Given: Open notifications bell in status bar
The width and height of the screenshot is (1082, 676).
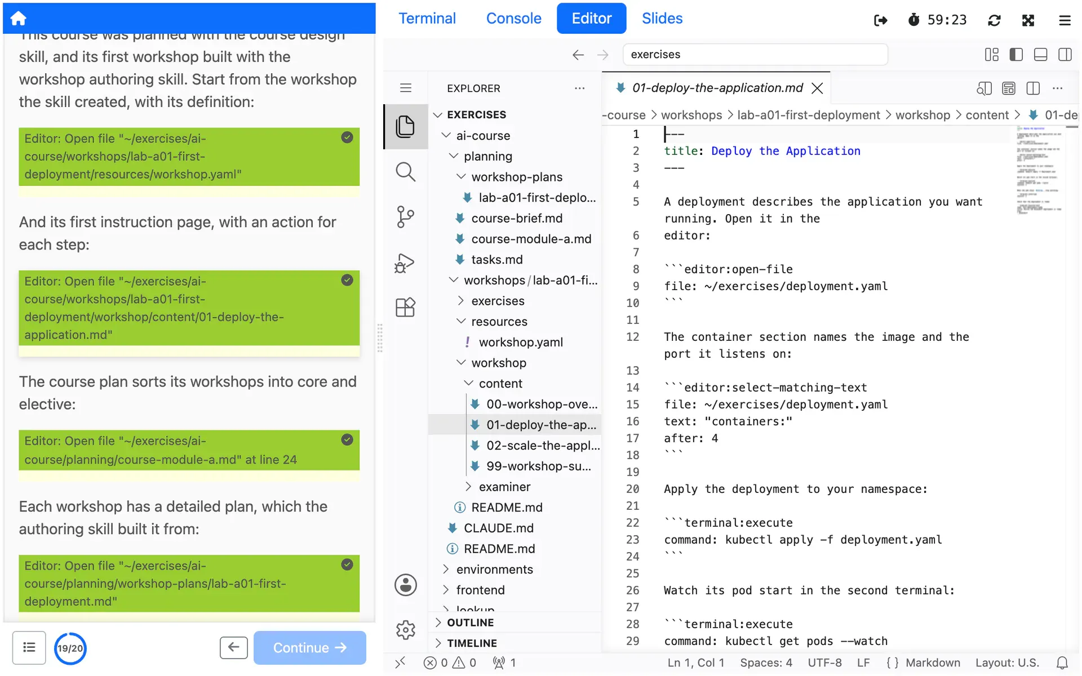Looking at the screenshot, I should [1062, 663].
